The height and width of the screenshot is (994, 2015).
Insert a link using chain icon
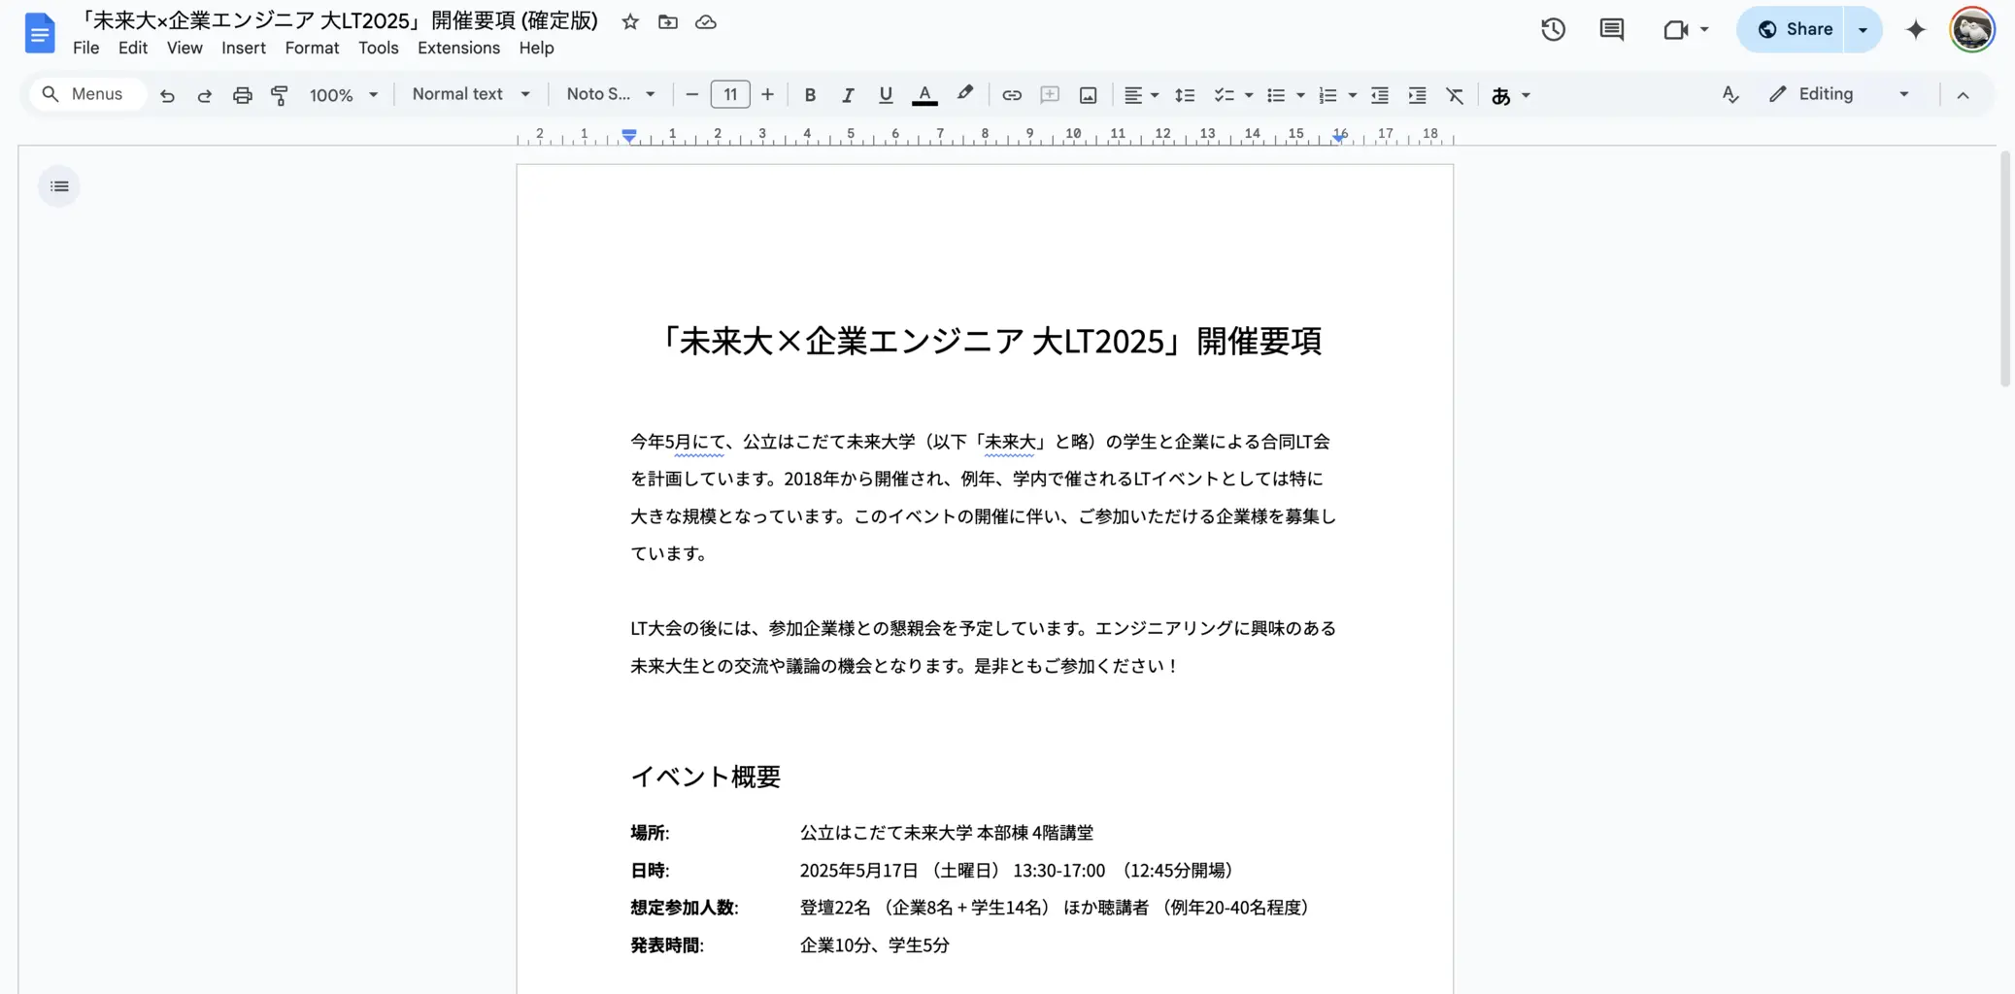click(x=1012, y=95)
